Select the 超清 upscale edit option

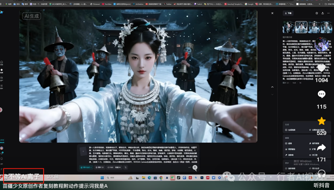290,144
